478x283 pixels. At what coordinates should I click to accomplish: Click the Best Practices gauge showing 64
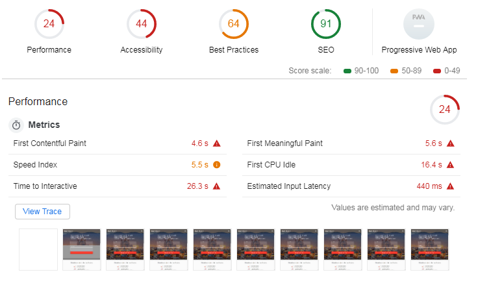point(234,24)
